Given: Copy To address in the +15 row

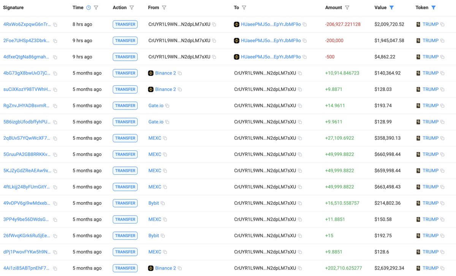Looking at the screenshot, I should click(300, 236).
